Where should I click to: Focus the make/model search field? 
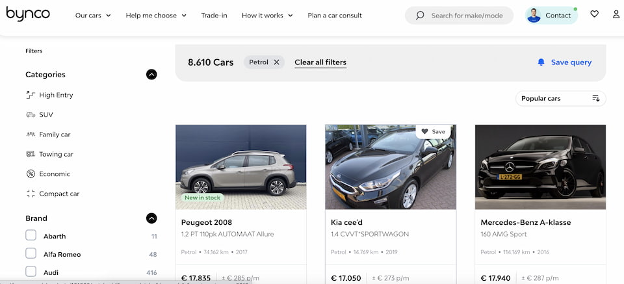click(x=466, y=16)
